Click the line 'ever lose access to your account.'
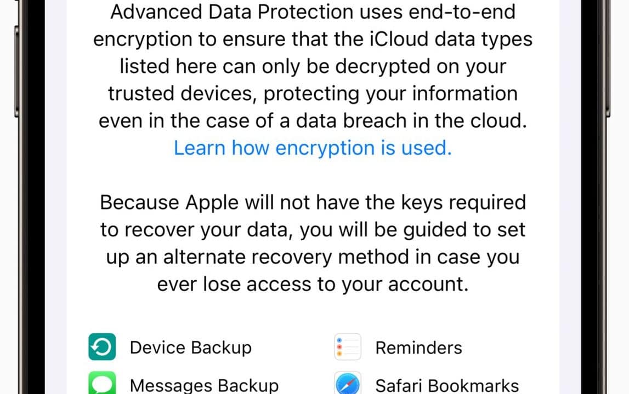629x394 pixels. pos(313,285)
